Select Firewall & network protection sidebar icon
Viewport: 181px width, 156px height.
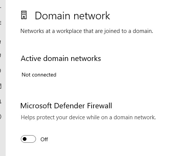[0, 71]
